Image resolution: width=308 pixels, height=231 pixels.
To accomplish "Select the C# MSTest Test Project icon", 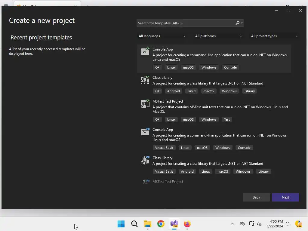I will pos(145,103).
